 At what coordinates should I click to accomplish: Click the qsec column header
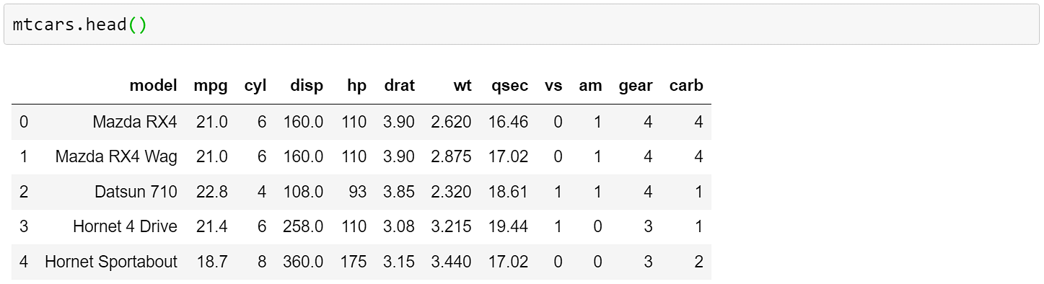[509, 86]
